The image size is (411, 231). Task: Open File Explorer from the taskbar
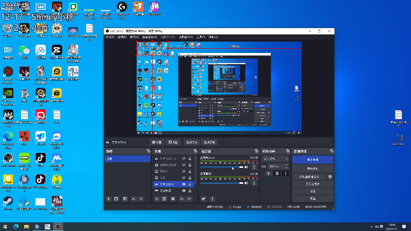pos(27,226)
